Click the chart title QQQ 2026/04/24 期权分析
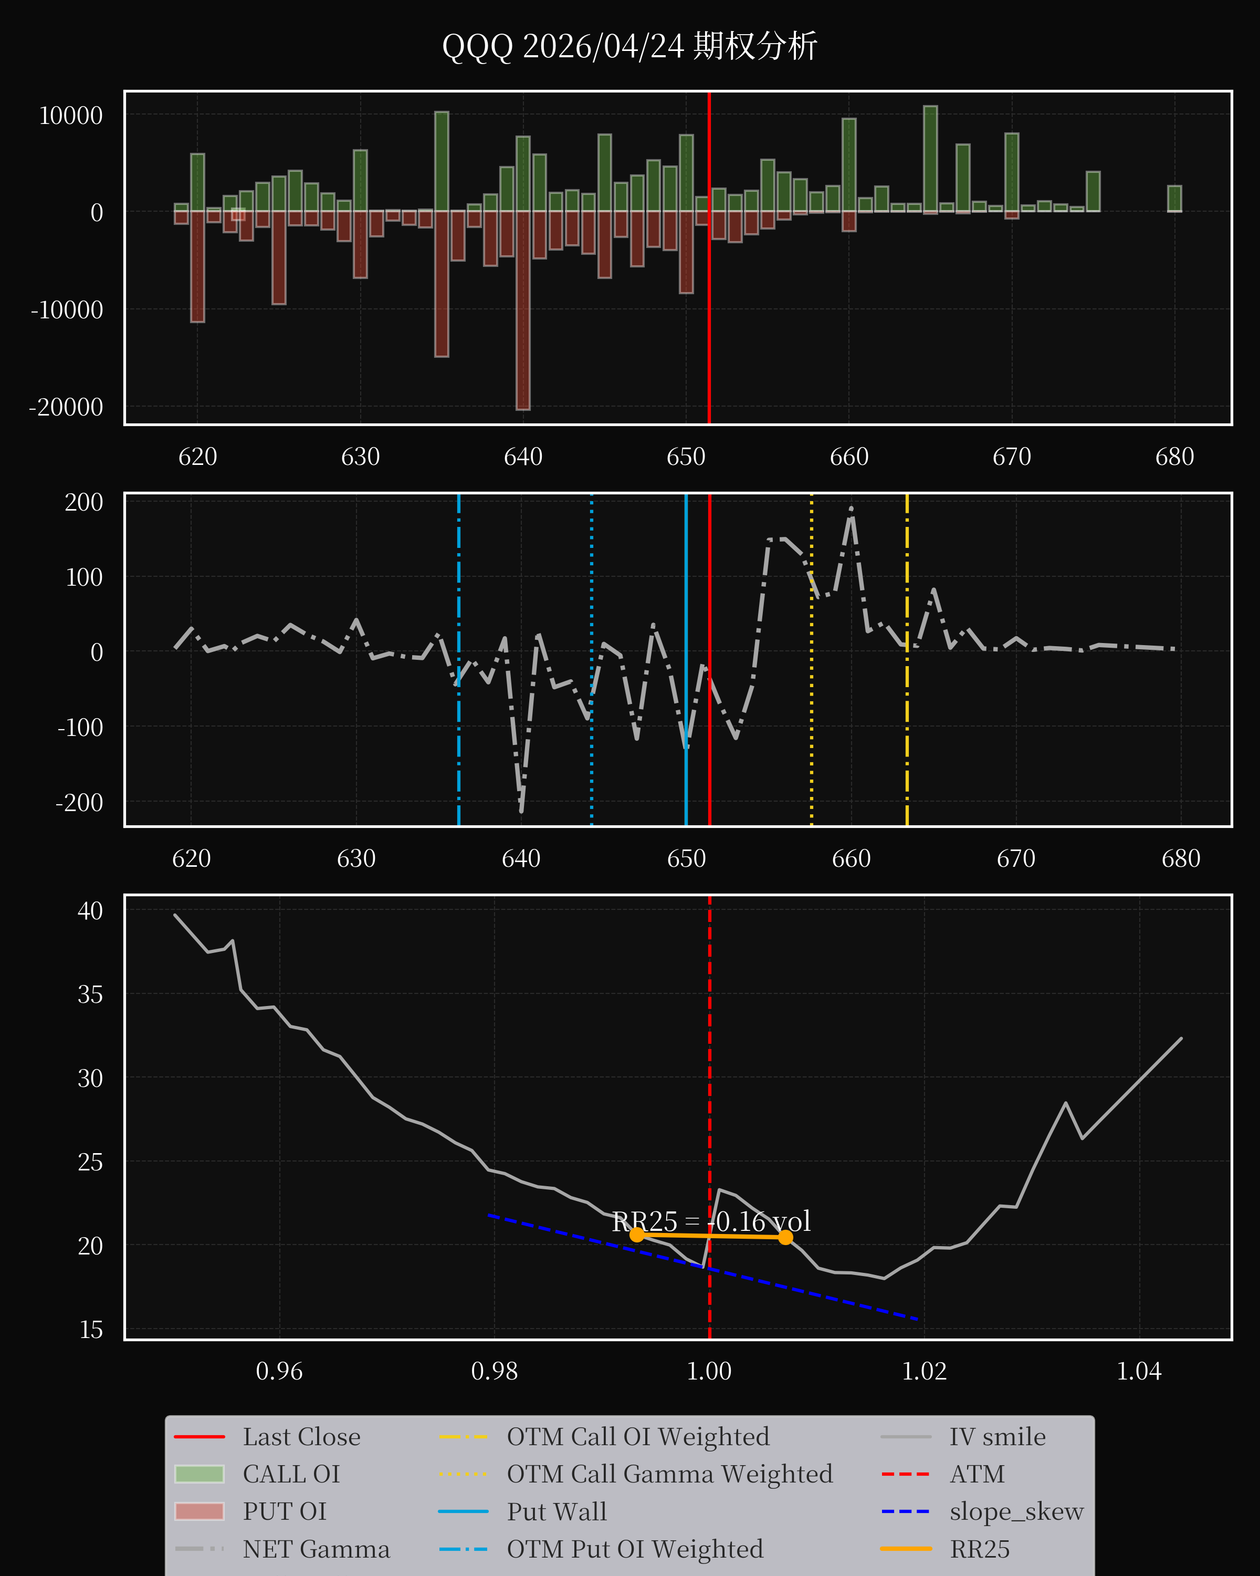The height and width of the screenshot is (1576, 1260). click(629, 46)
